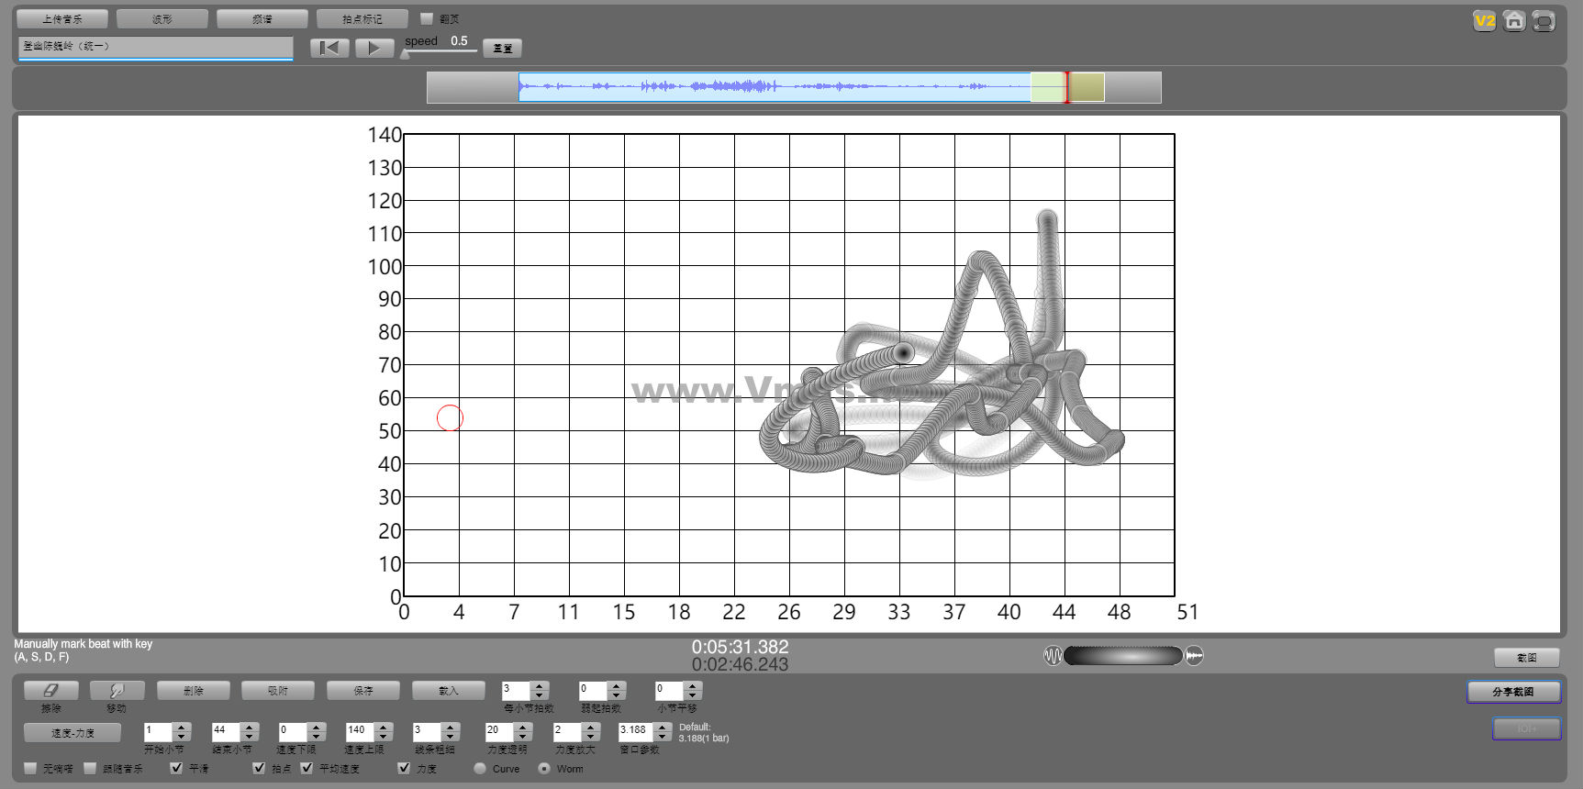
Task: Click the dense waveform icon right of the gradient slider
Action: (x=1194, y=656)
